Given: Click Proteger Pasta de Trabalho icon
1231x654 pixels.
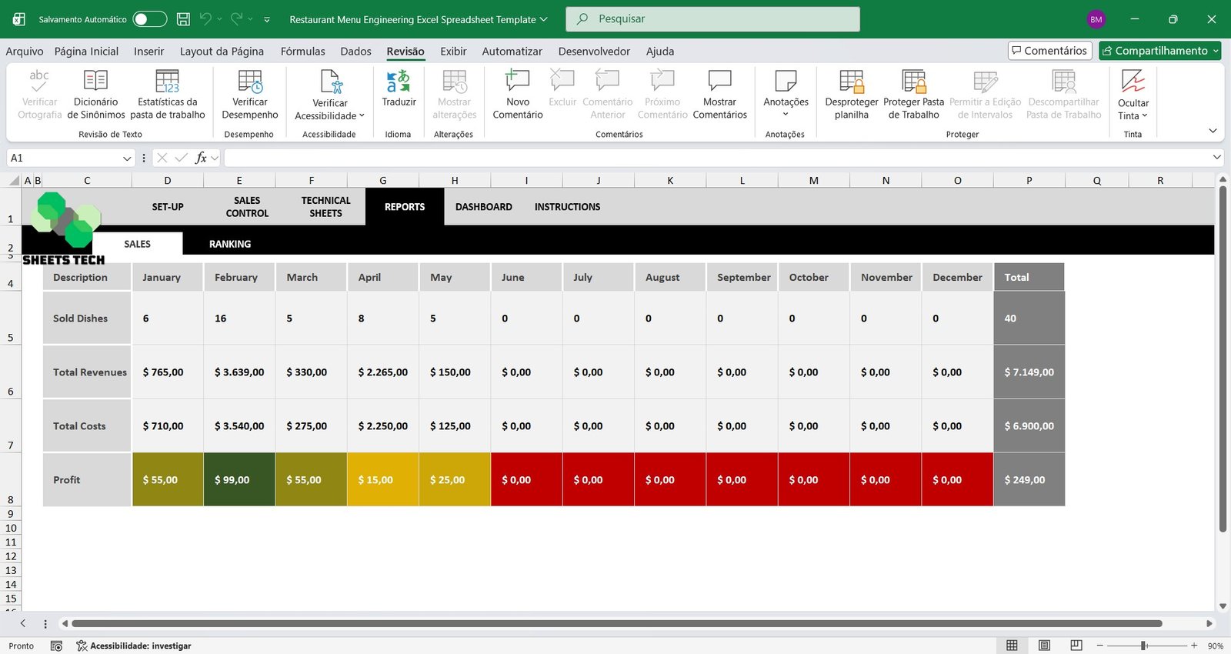Looking at the screenshot, I should pyautogui.click(x=913, y=81).
